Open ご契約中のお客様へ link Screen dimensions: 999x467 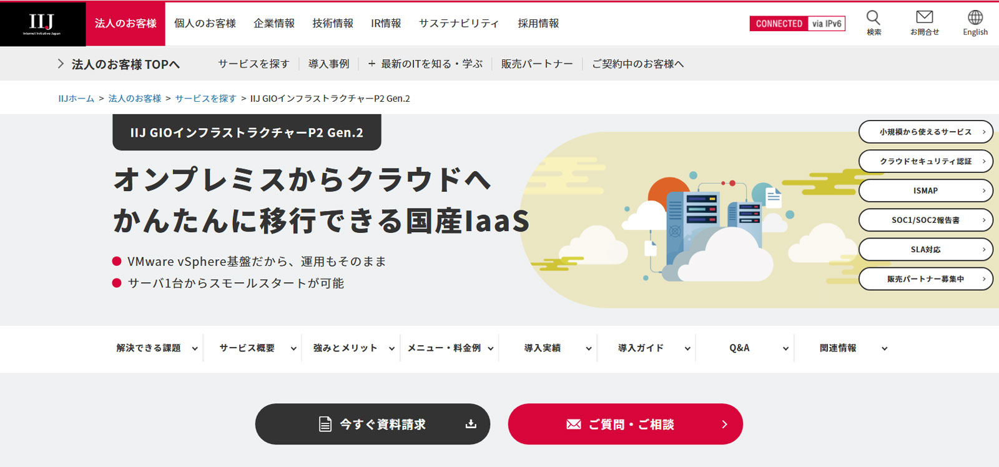coord(637,64)
